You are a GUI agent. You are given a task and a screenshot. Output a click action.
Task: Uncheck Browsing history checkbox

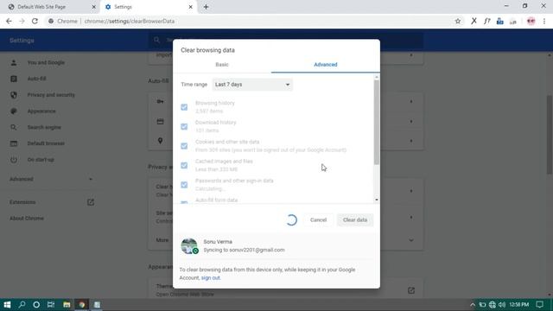(x=184, y=107)
